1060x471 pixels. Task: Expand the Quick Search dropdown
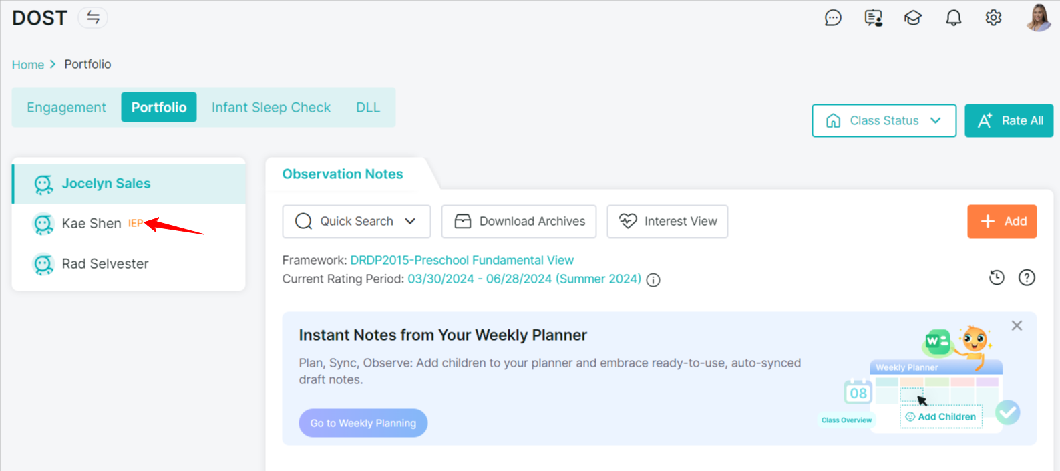(356, 222)
